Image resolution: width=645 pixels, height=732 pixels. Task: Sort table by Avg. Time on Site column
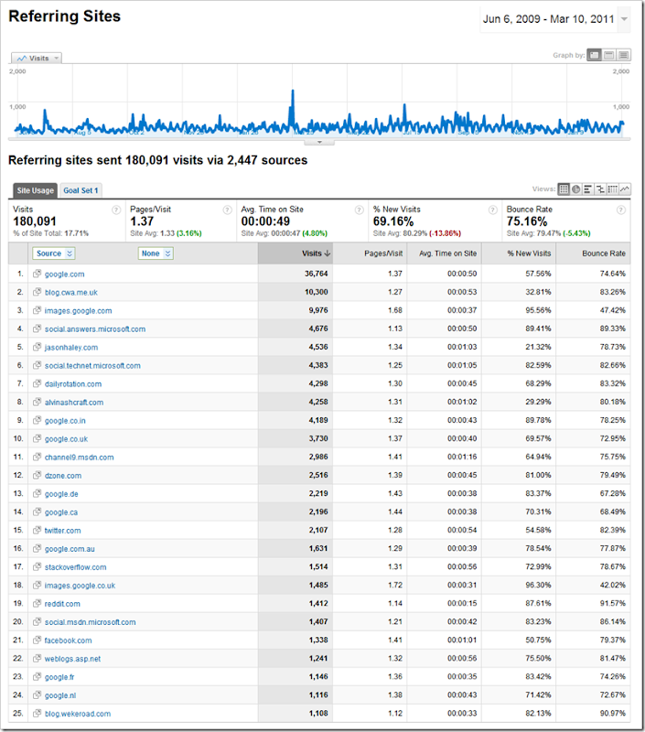coord(447,253)
